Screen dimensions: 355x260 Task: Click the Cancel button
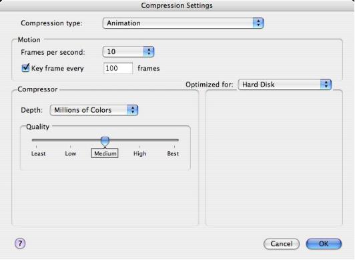pyautogui.click(x=282, y=244)
